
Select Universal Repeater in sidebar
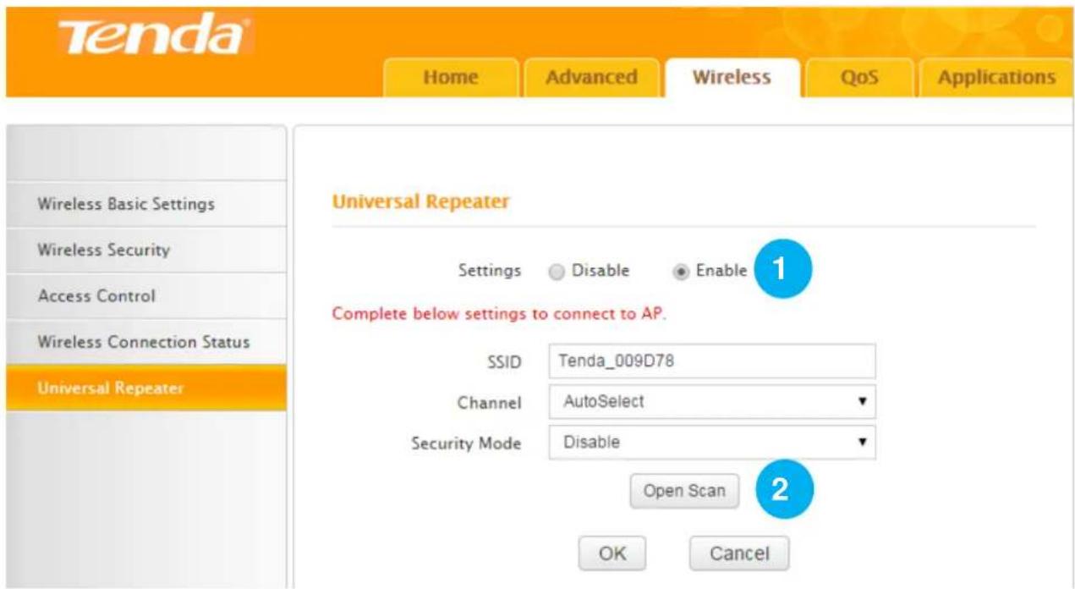coord(146,388)
